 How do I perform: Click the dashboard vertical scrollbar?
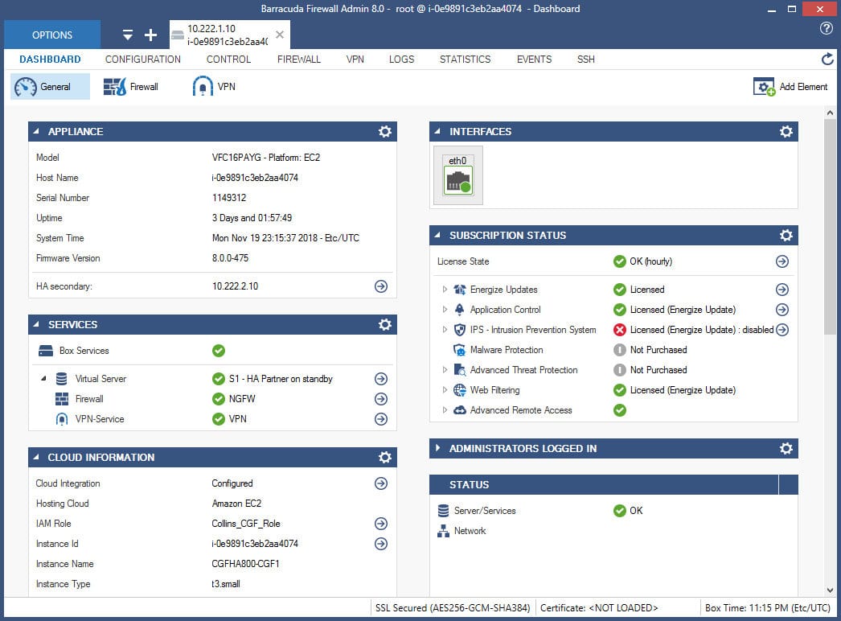(830, 227)
